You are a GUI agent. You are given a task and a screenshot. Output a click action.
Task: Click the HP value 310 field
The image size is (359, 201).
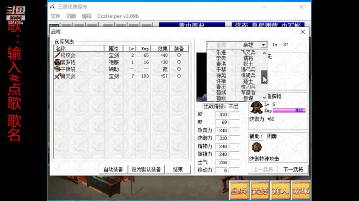pyautogui.click(x=221, y=114)
